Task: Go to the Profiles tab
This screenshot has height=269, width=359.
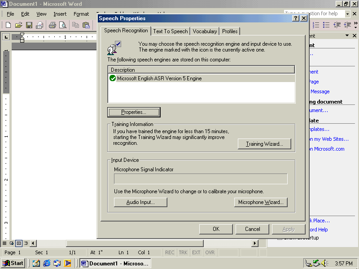Action: (x=230, y=31)
